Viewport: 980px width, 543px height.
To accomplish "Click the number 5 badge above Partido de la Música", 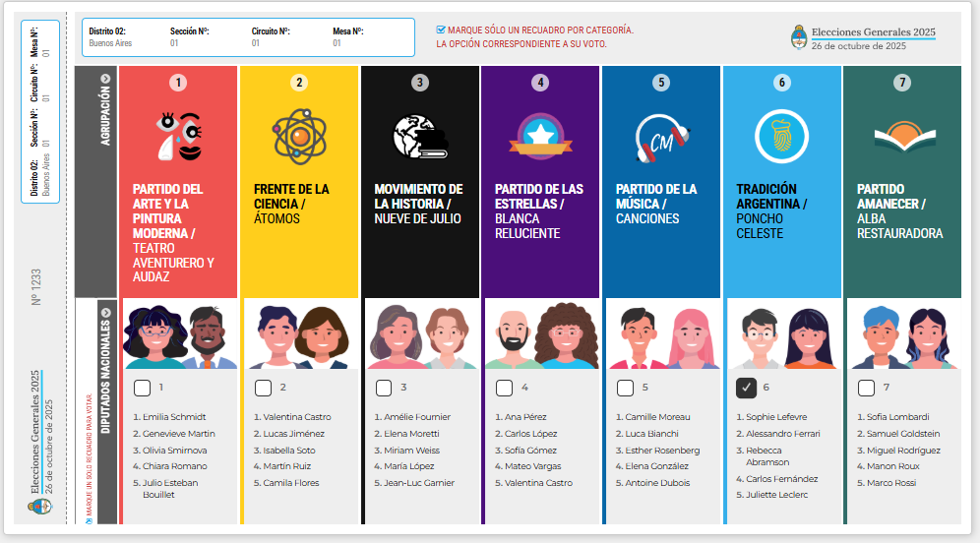I will pos(660,83).
